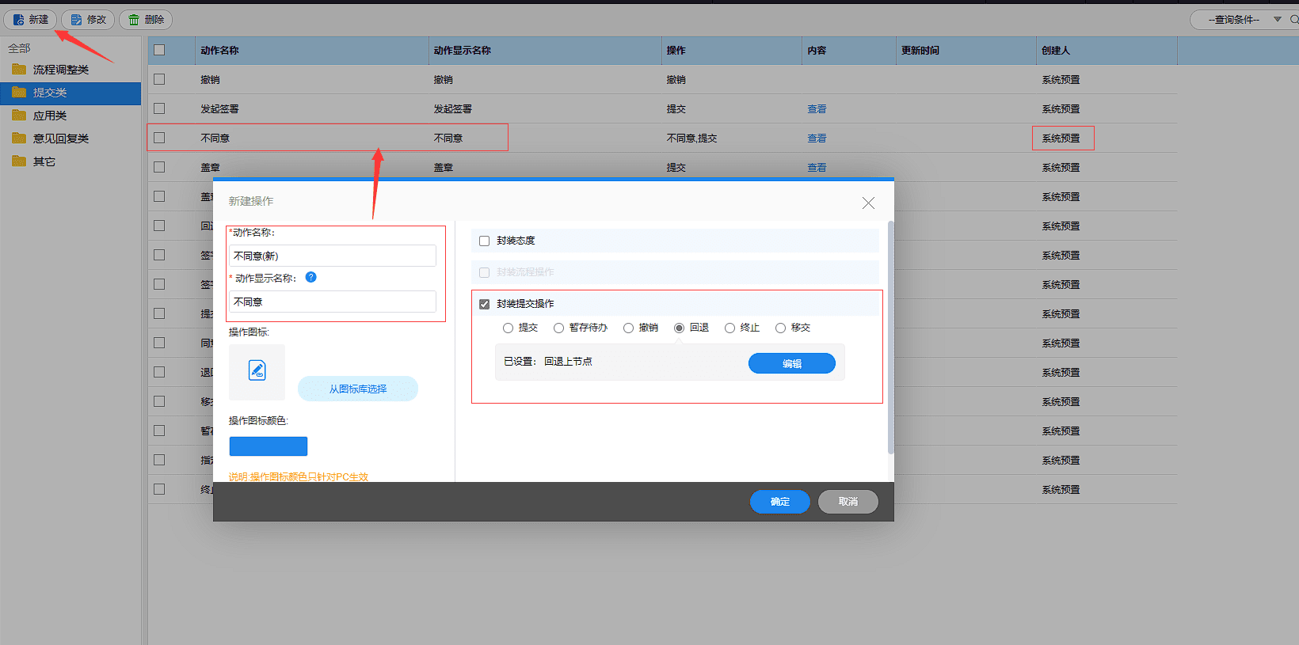The image size is (1299, 645).
Task: Check the box for the 盖章 row
Action: 159,167
